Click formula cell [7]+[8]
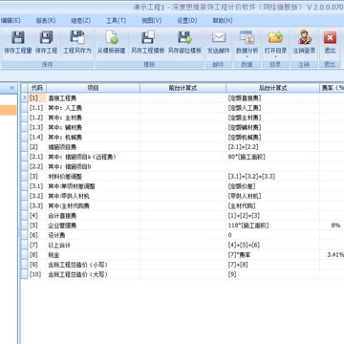Viewport: 344px width, 344px height. 272,265
